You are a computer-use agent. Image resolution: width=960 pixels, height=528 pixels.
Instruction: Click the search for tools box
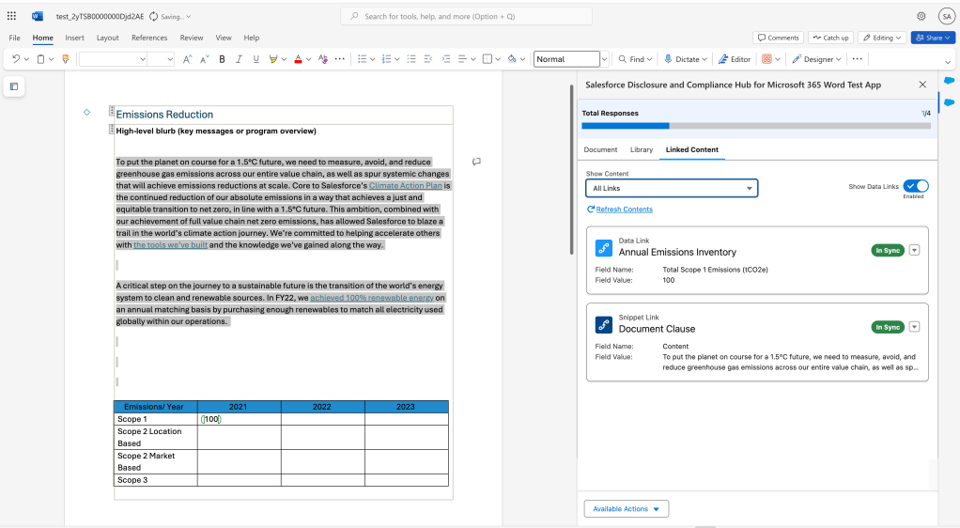click(x=466, y=17)
